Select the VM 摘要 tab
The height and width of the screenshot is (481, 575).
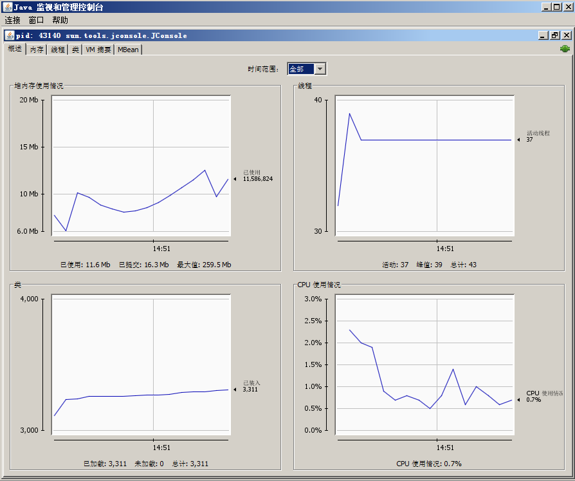98,50
